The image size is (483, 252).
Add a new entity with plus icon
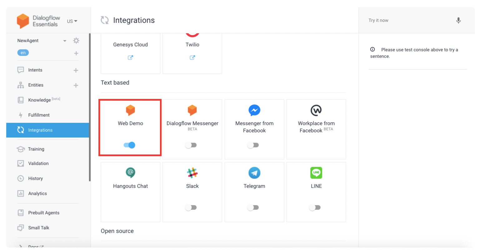coord(76,85)
